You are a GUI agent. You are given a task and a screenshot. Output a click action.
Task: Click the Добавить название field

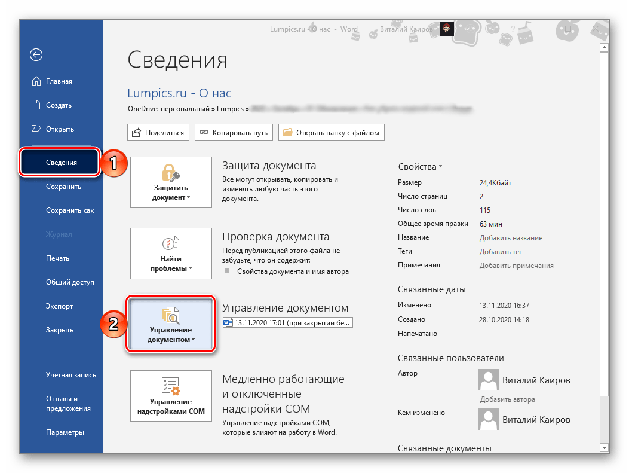pyautogui.click(x=511, y=238)
